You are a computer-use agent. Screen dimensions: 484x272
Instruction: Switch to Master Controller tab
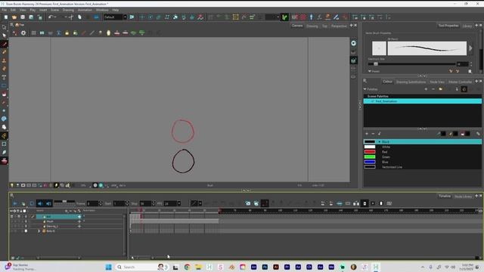point(460,82)
